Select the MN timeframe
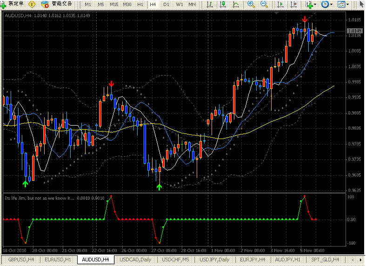 192,5
